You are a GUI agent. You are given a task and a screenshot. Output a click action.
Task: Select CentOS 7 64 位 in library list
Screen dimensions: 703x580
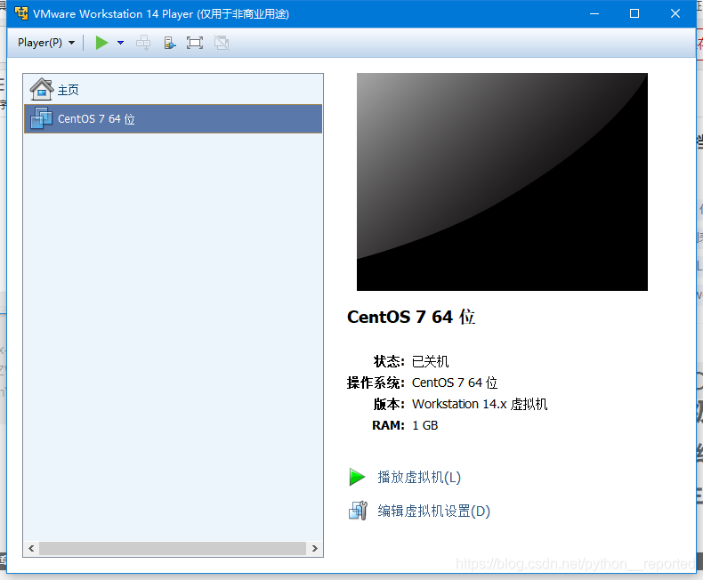coord(173,119)
